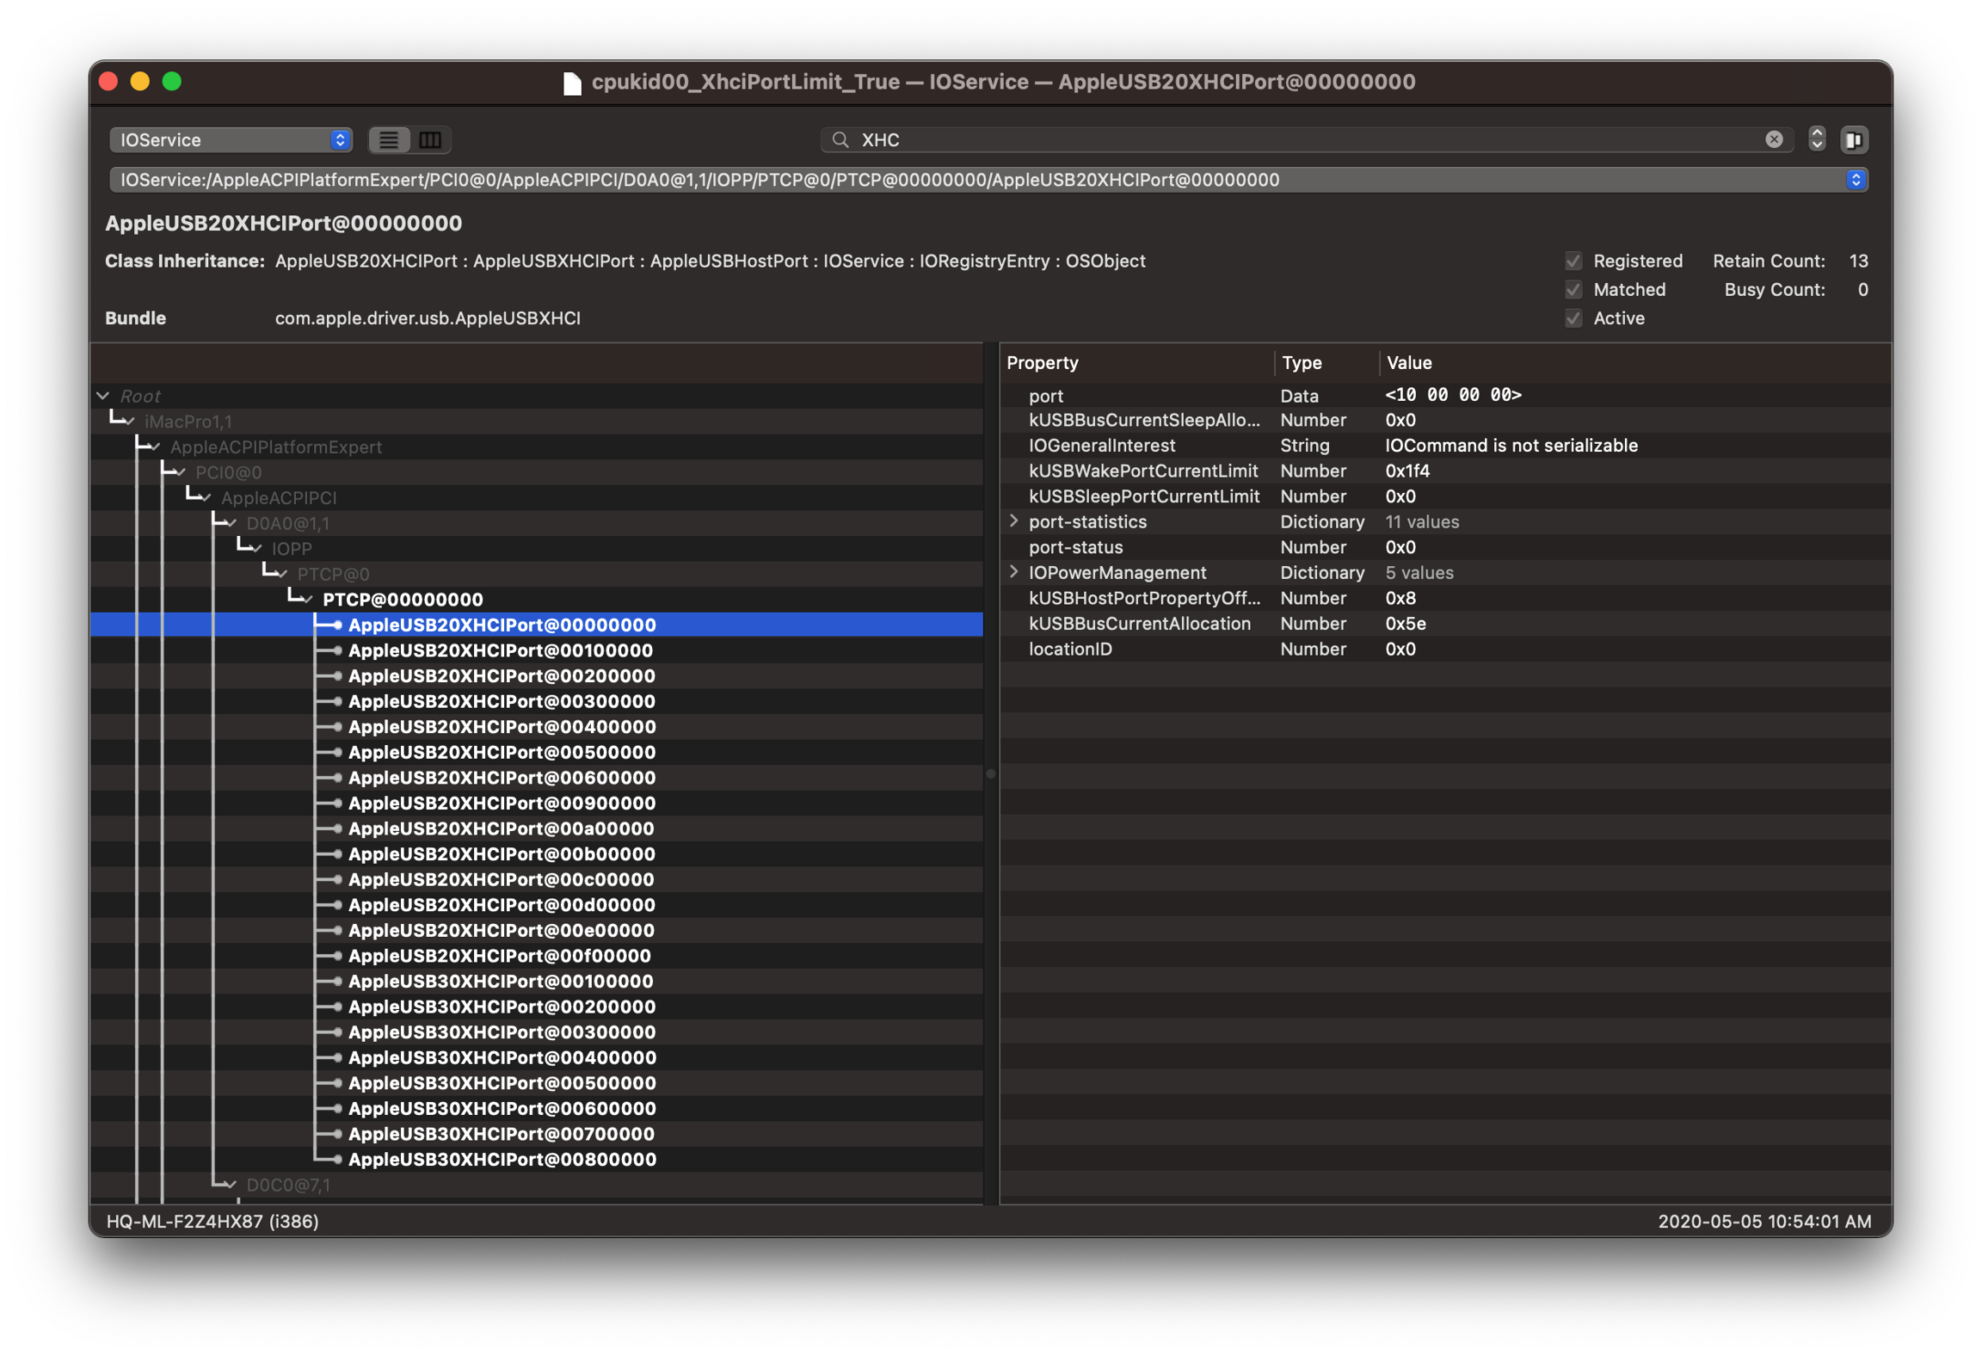Expand the port-statistics dictionary
The width and height of the screenshot is (1982, 1355).
[1013, 521]
